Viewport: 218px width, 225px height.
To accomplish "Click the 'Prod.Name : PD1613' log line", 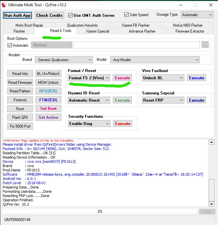I will [x=21, y=170].
